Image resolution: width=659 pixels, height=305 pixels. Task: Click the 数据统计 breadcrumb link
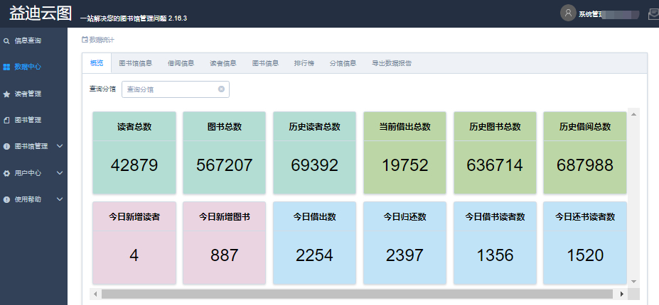point(101,40)
